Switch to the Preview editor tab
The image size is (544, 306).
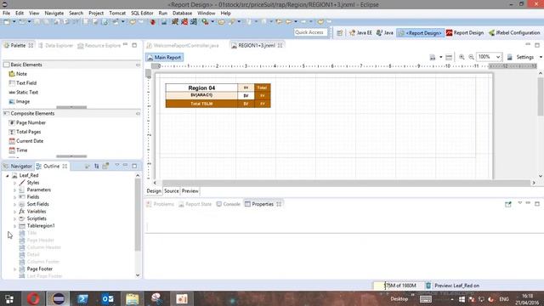(190, 191)
